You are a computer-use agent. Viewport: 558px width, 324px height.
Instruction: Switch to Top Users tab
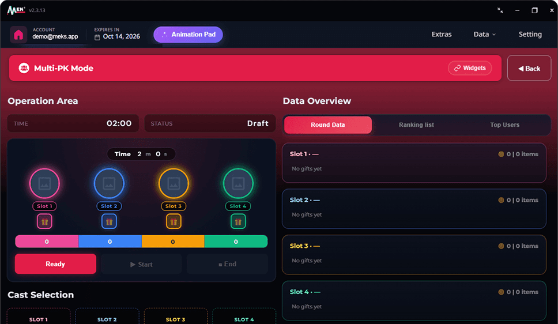504,125
